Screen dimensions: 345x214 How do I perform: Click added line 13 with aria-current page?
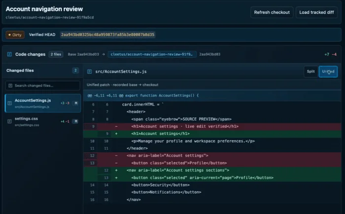(212, 178)
